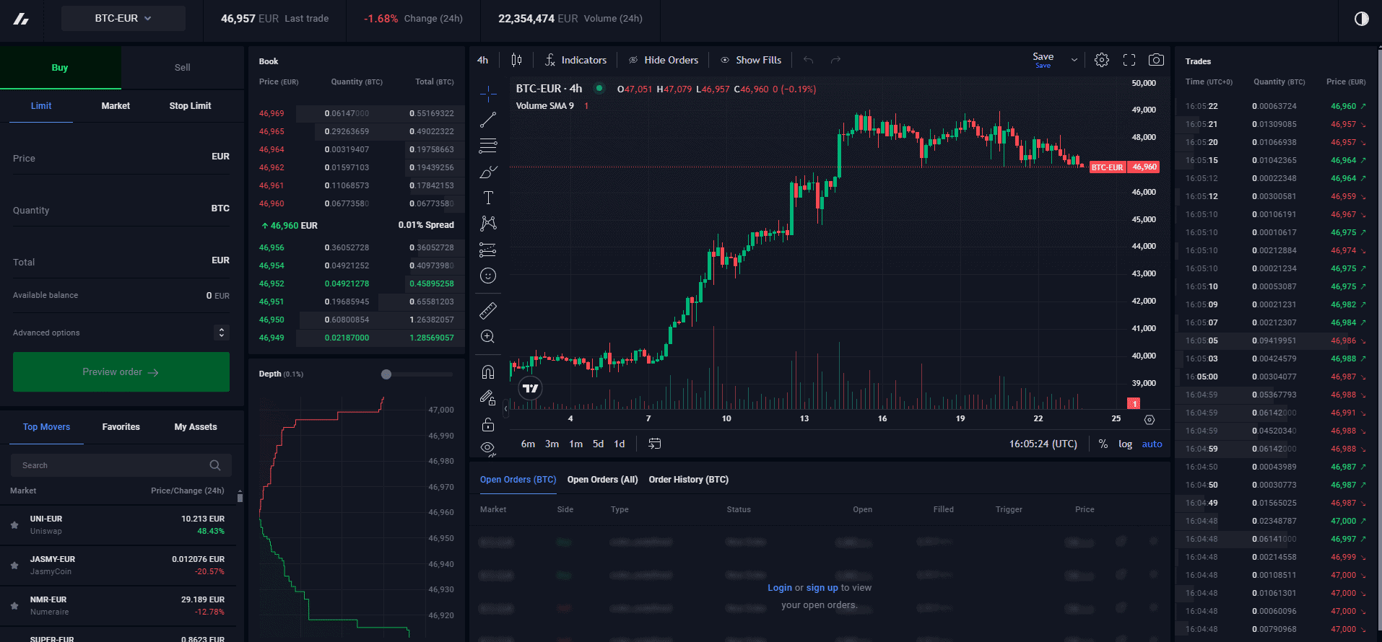Open the go-to-date calendar icon
Screen dimensions: 1382x642
click(x=655, y=444)
